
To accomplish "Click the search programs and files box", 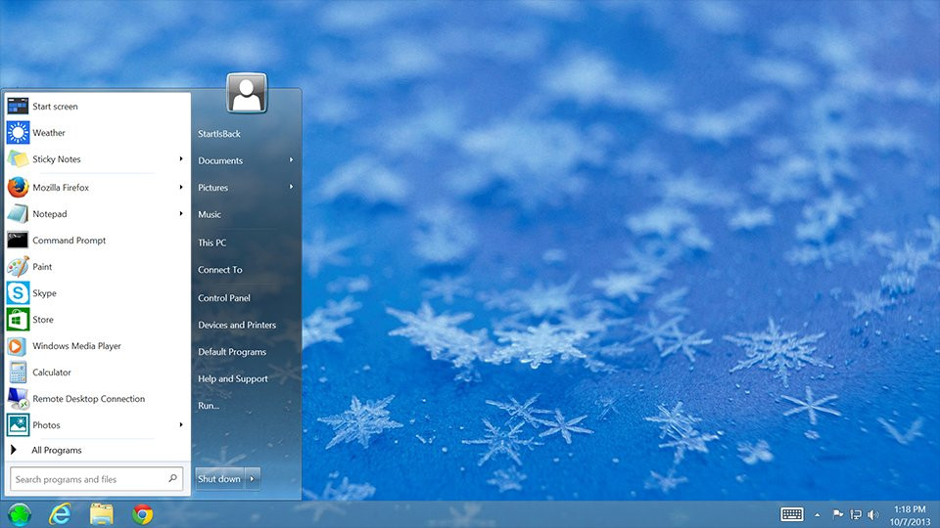I will tap(97, 479).
